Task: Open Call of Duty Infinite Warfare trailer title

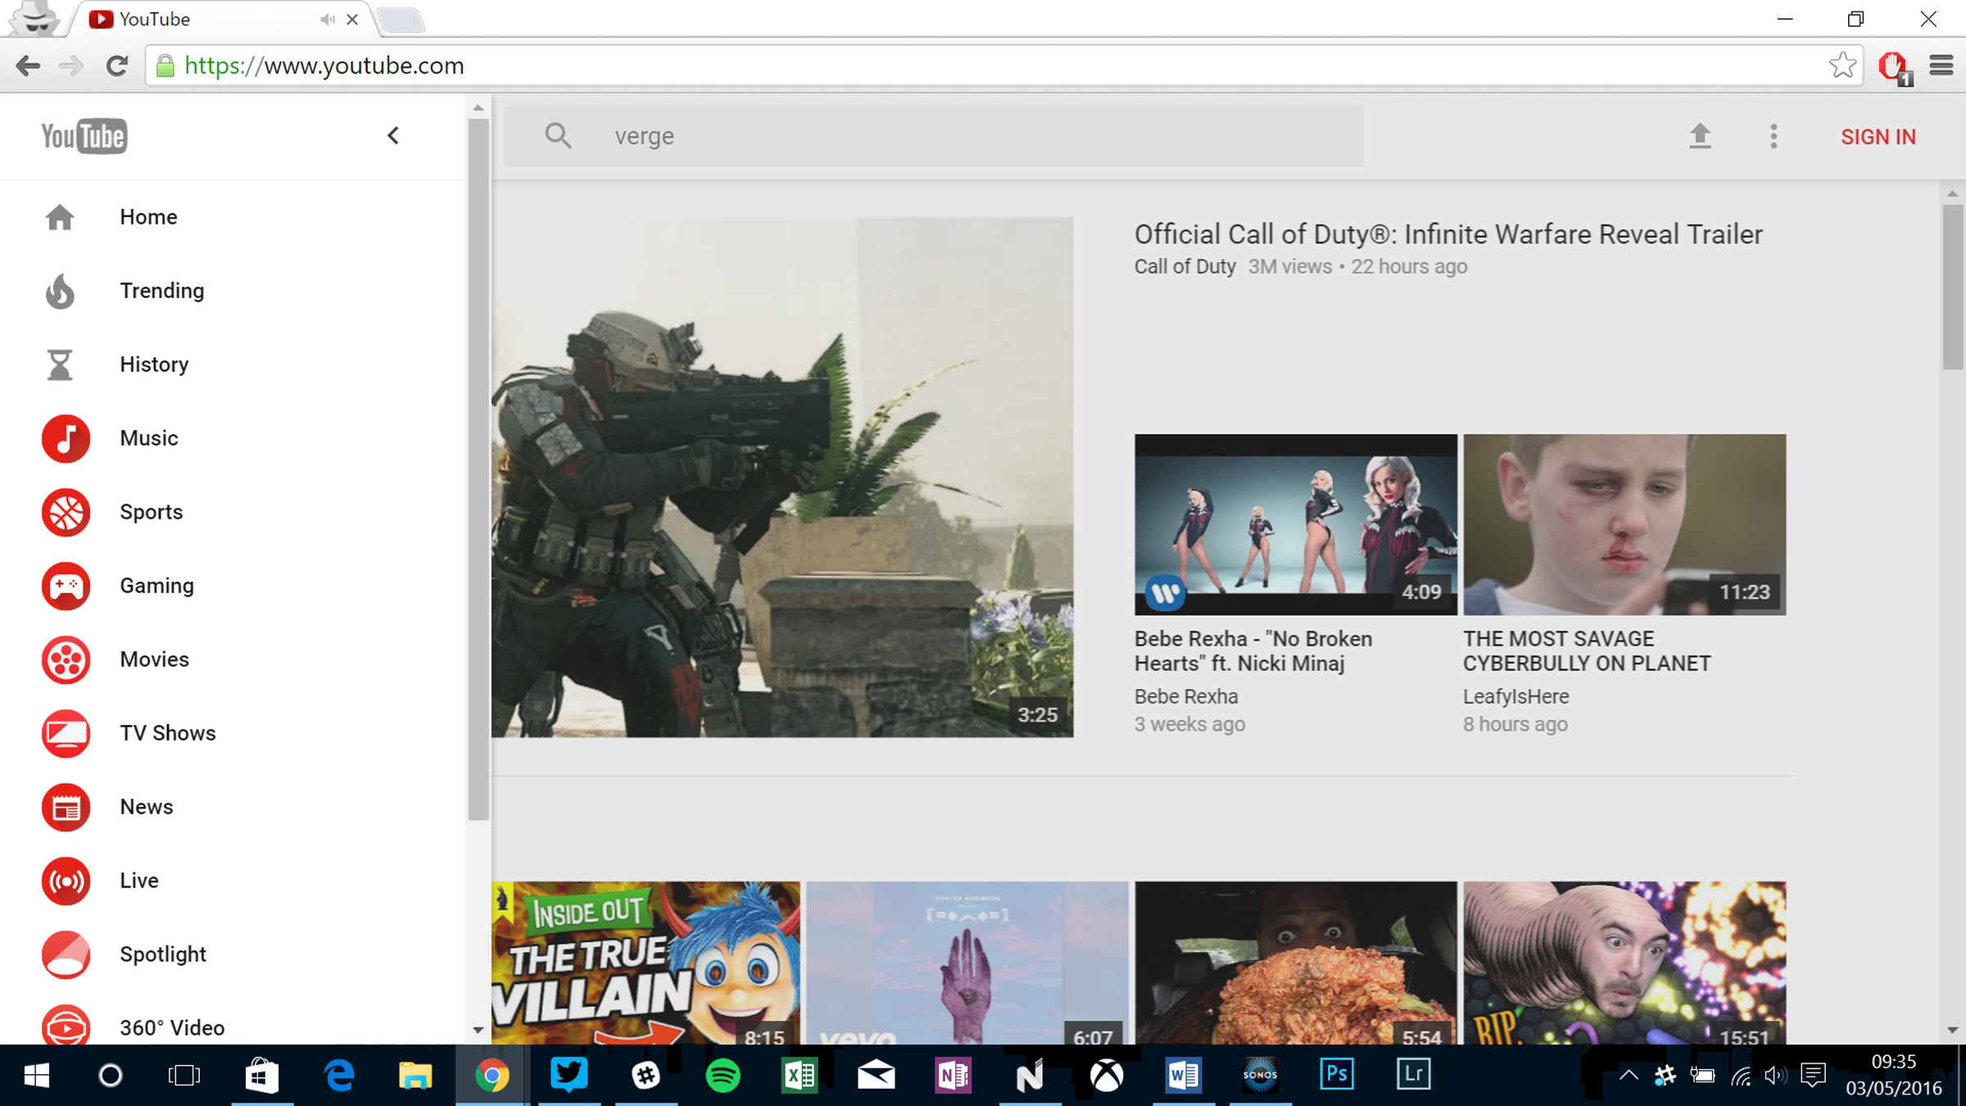Action: click(x=1448, y=234)
